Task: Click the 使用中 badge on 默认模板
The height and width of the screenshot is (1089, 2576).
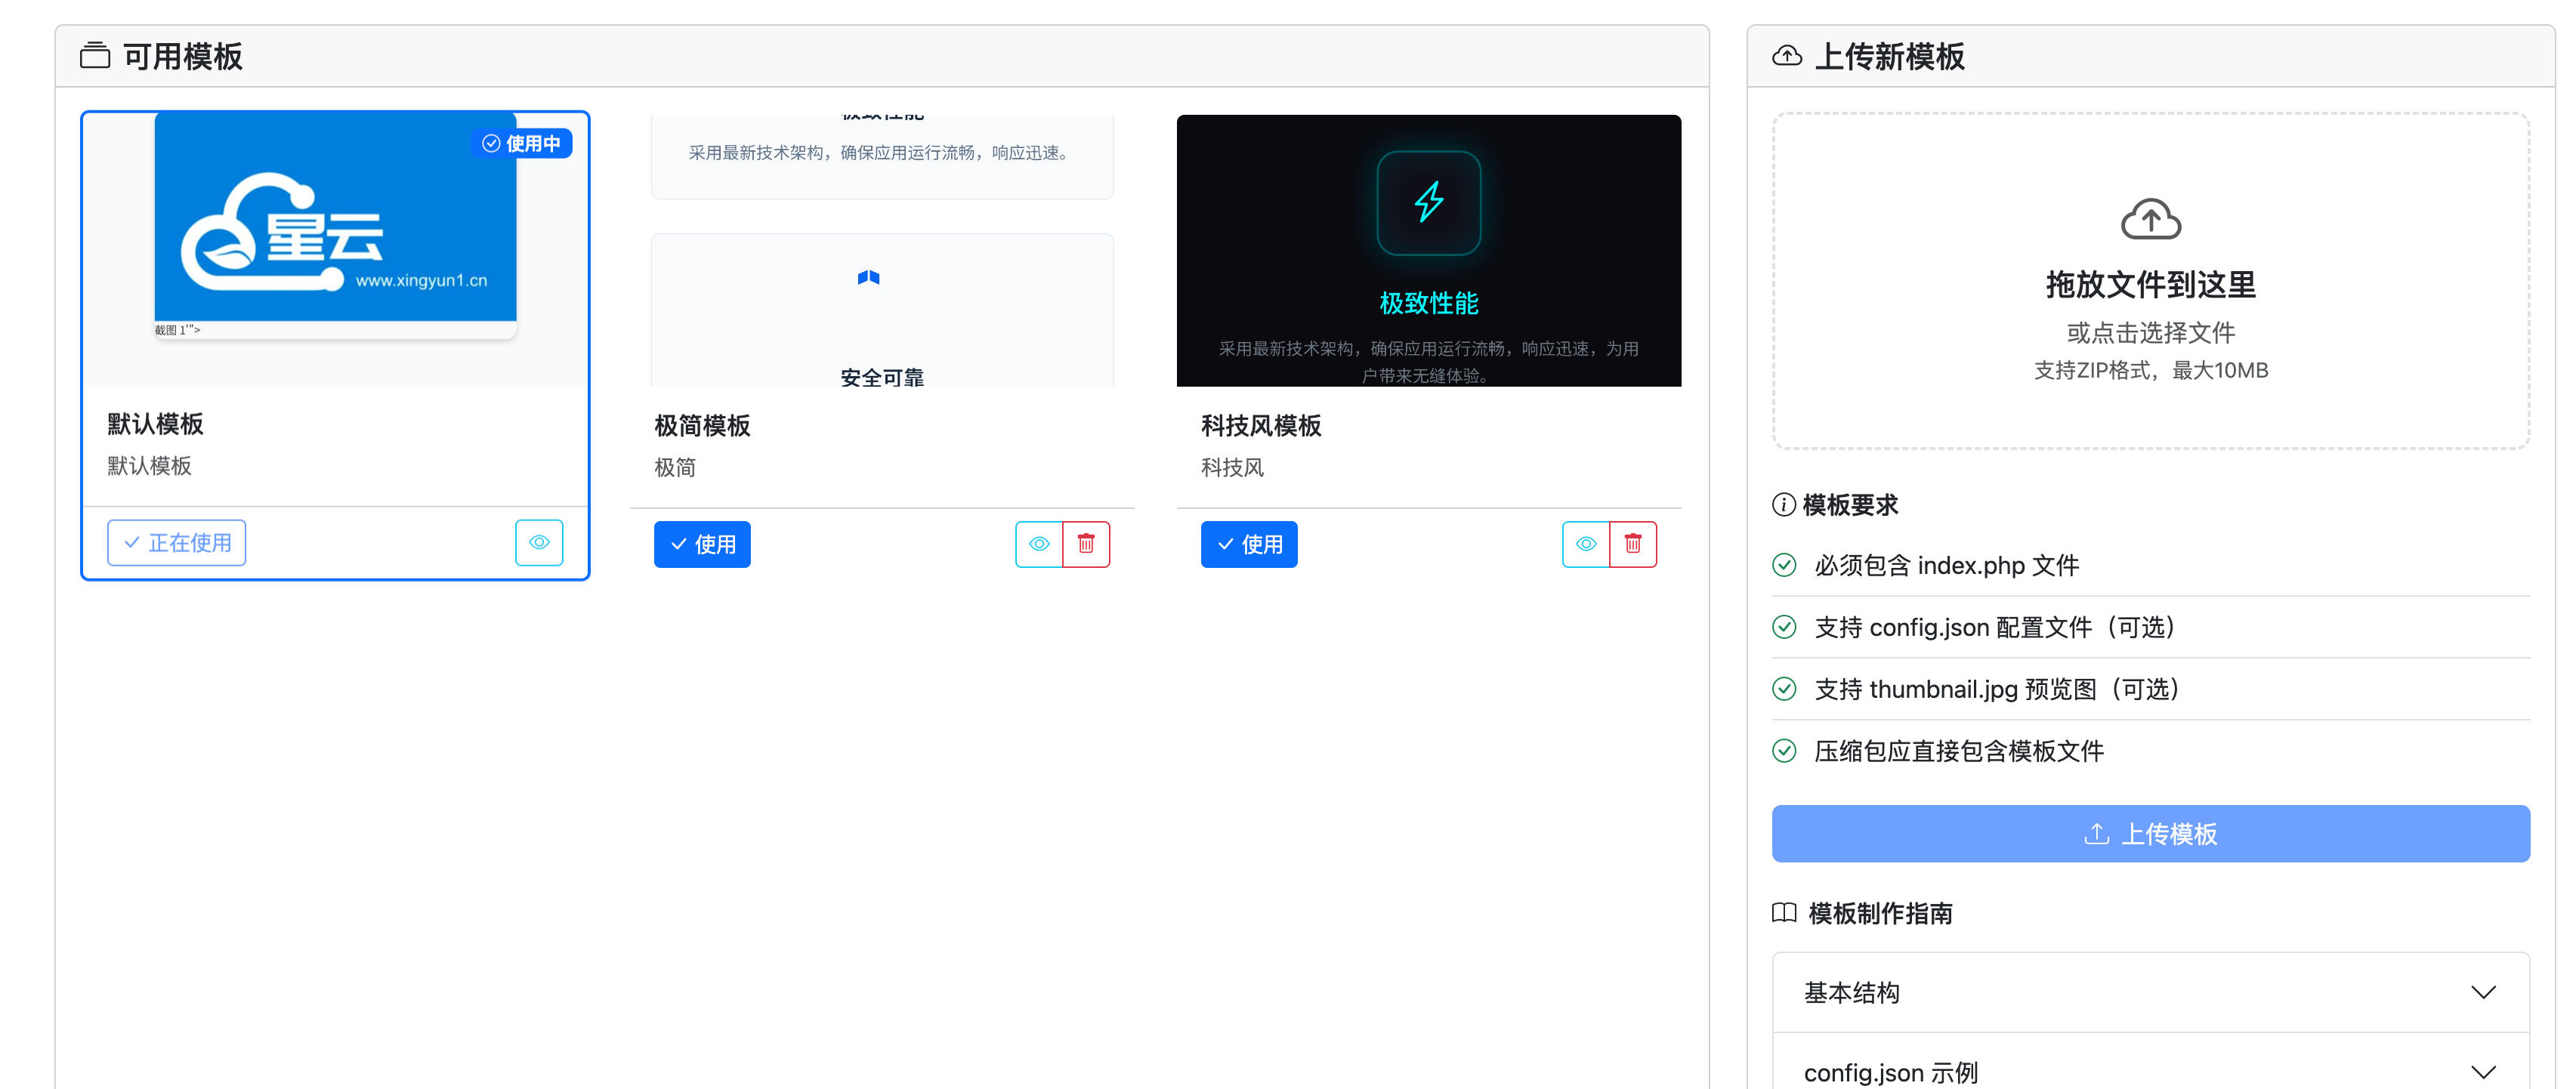Action: click(521, 143)
